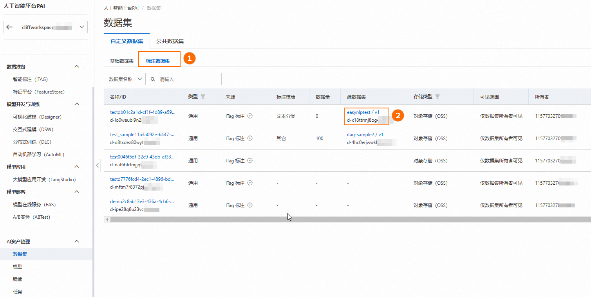Click the 存储类型 column filter icon

coord(437,97)
